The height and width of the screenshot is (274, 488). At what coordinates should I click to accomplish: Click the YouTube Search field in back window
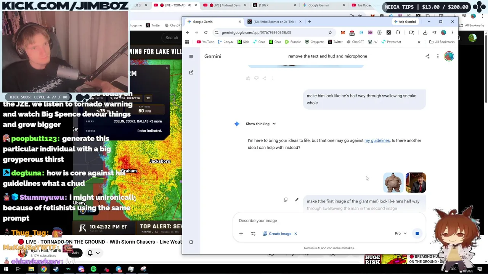[173, 37]
